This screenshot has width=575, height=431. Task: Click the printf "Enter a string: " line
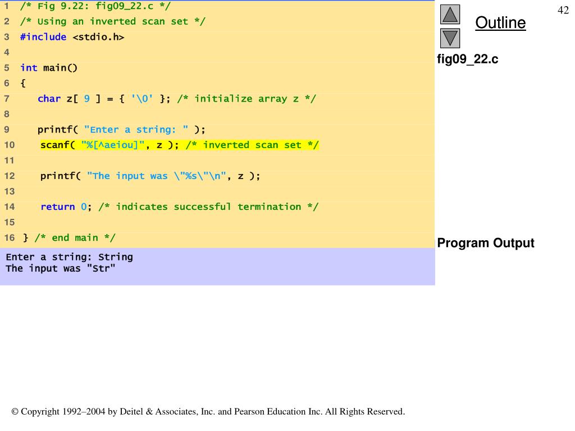pos(121,130)
